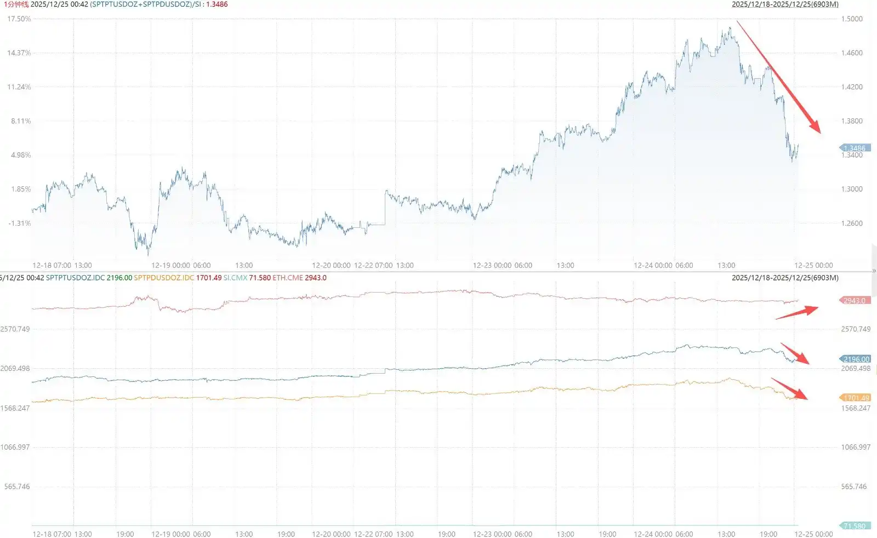Image resolution: width=877 pixels, height=538 pixels.
Task: Select the large red downtrend arrow in the upper chart
Action: coord(778,77)
